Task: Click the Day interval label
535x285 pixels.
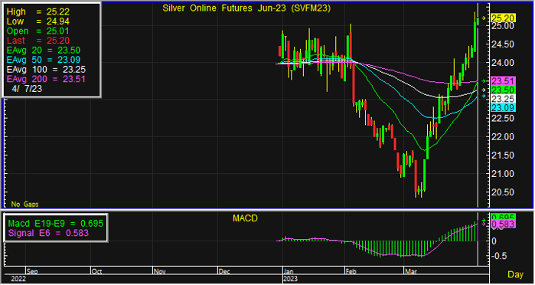Action: [516, 274]
